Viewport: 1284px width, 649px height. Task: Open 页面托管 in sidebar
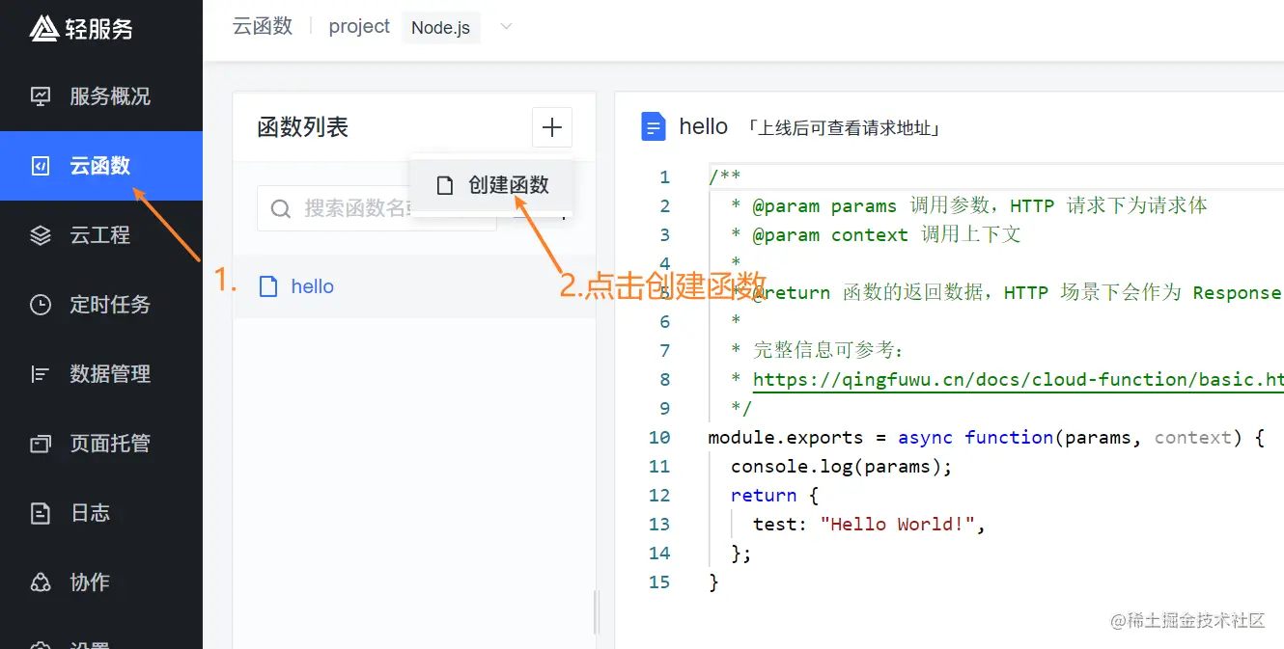101,444
